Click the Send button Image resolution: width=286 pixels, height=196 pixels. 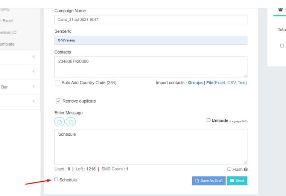point(237,181)
